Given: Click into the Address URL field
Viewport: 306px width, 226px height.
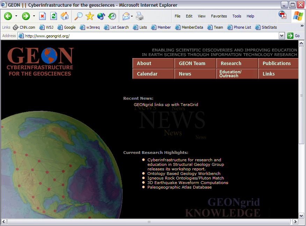Looking at the screenshot, I should (150, 36).
